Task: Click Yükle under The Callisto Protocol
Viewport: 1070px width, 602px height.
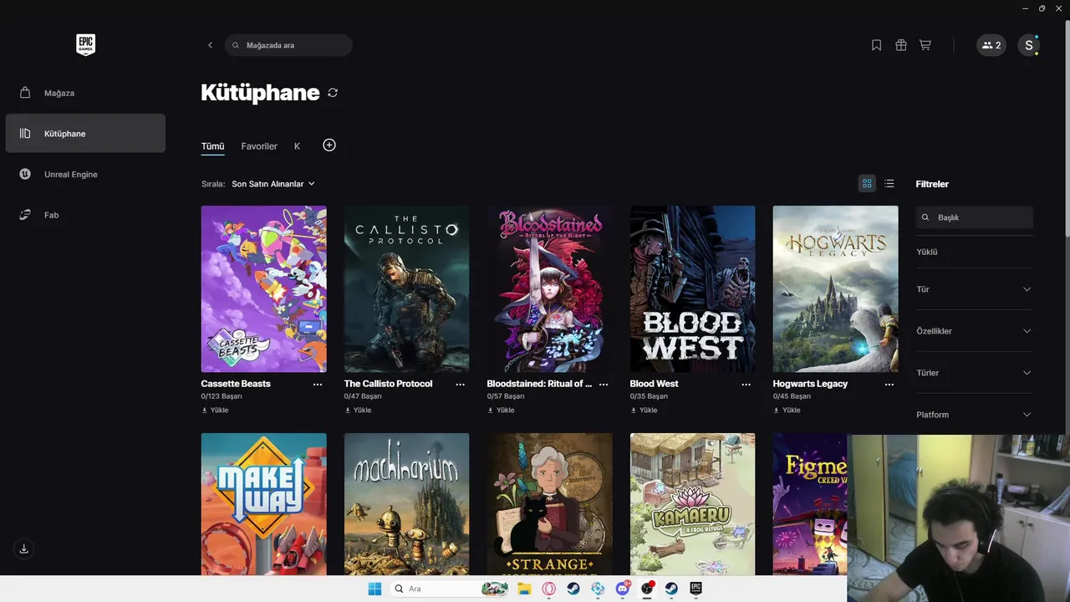Action: click(358, 411)
